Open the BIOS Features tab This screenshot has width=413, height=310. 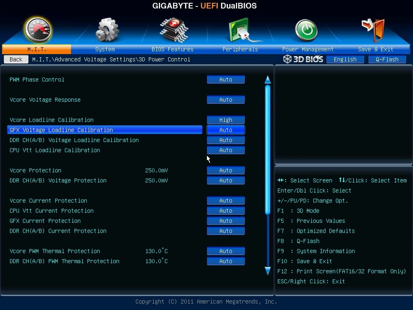(173, 49)
